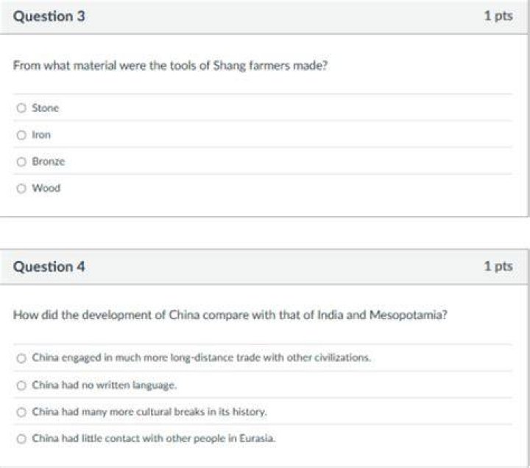The image size is (530, 468).
Task: Select 'China had many more cultural breaks' option
Action: [21, 412]
